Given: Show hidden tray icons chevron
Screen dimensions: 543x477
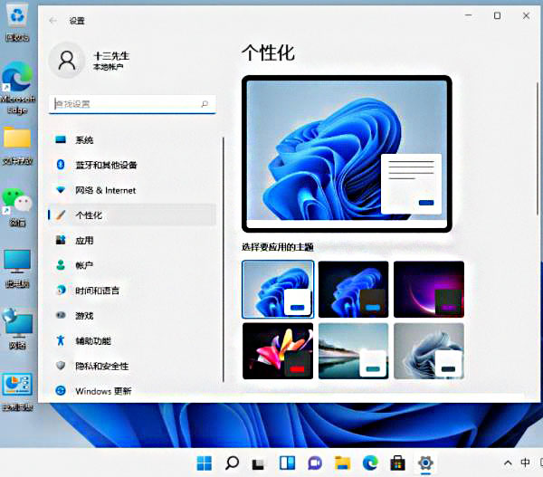Looking at the screenshot, I should (x=508, y=463).
